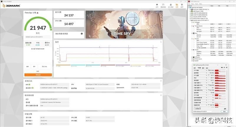236x127 pixels.
Task: Open the GPU temperature sensor dropdown in GPU-Z
Action: [206, 75]
